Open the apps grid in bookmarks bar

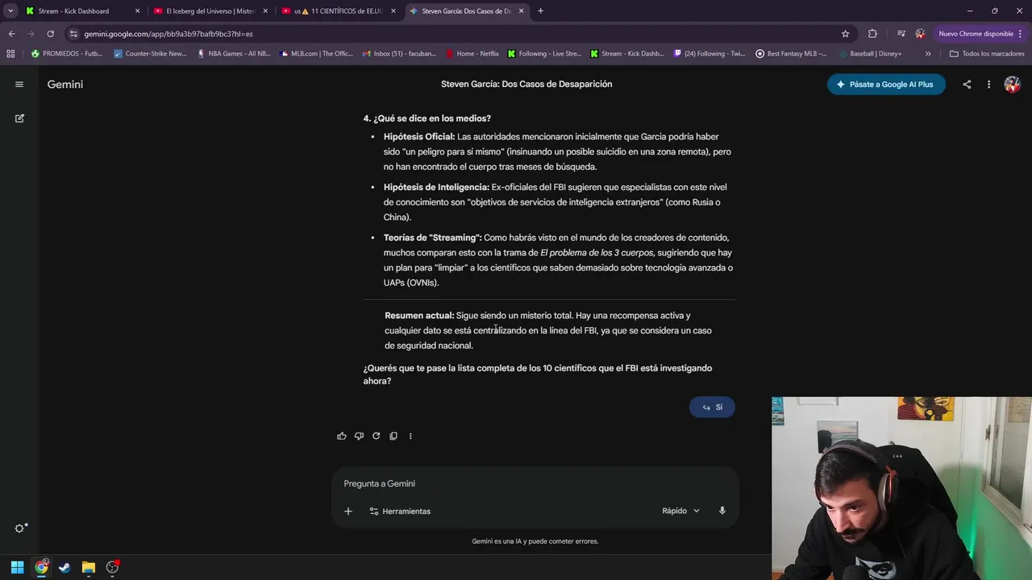click(10, 54)
